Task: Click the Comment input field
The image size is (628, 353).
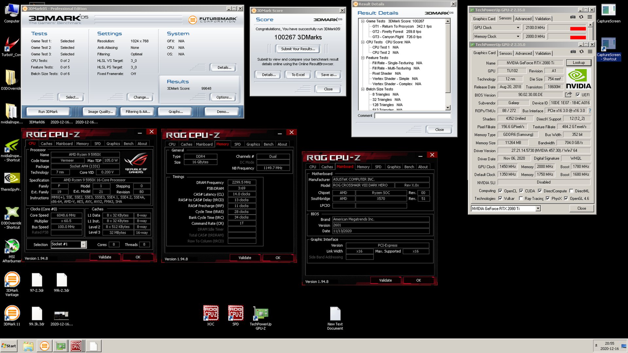Action: click(412, 116)
